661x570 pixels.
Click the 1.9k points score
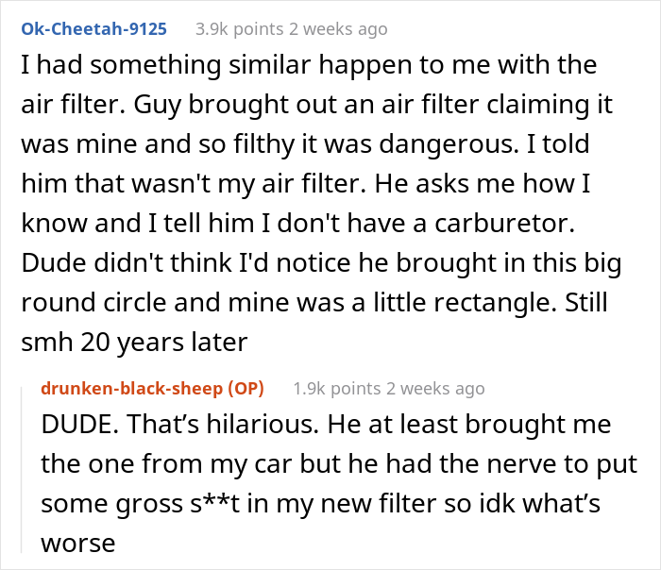[x=337, y=389]
